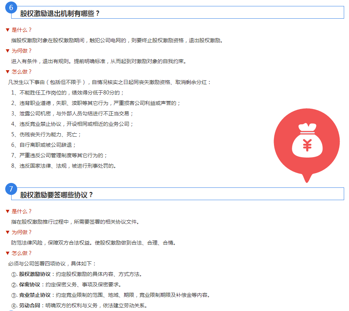Toggle the red triangle beside 怎么做 under section 6
The height and width of the screenshot is (311, 349).
tap(7, 72)
